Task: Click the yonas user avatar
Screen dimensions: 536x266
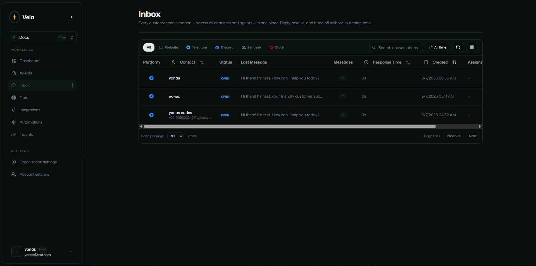Action: (x=17, y=252)
